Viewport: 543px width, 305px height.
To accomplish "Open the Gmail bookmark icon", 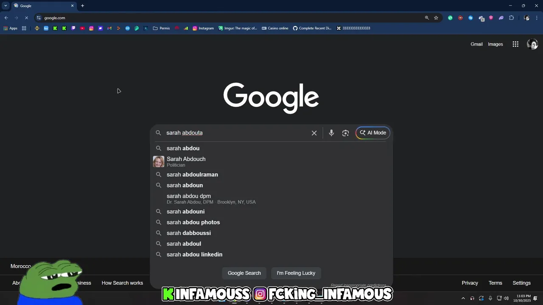I will [109, 28].
